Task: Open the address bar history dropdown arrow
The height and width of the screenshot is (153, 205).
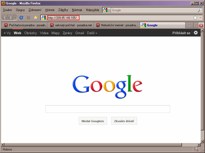Action: pos(201,18)
